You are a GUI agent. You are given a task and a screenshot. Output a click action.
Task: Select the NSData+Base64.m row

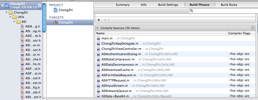(175, 96)
